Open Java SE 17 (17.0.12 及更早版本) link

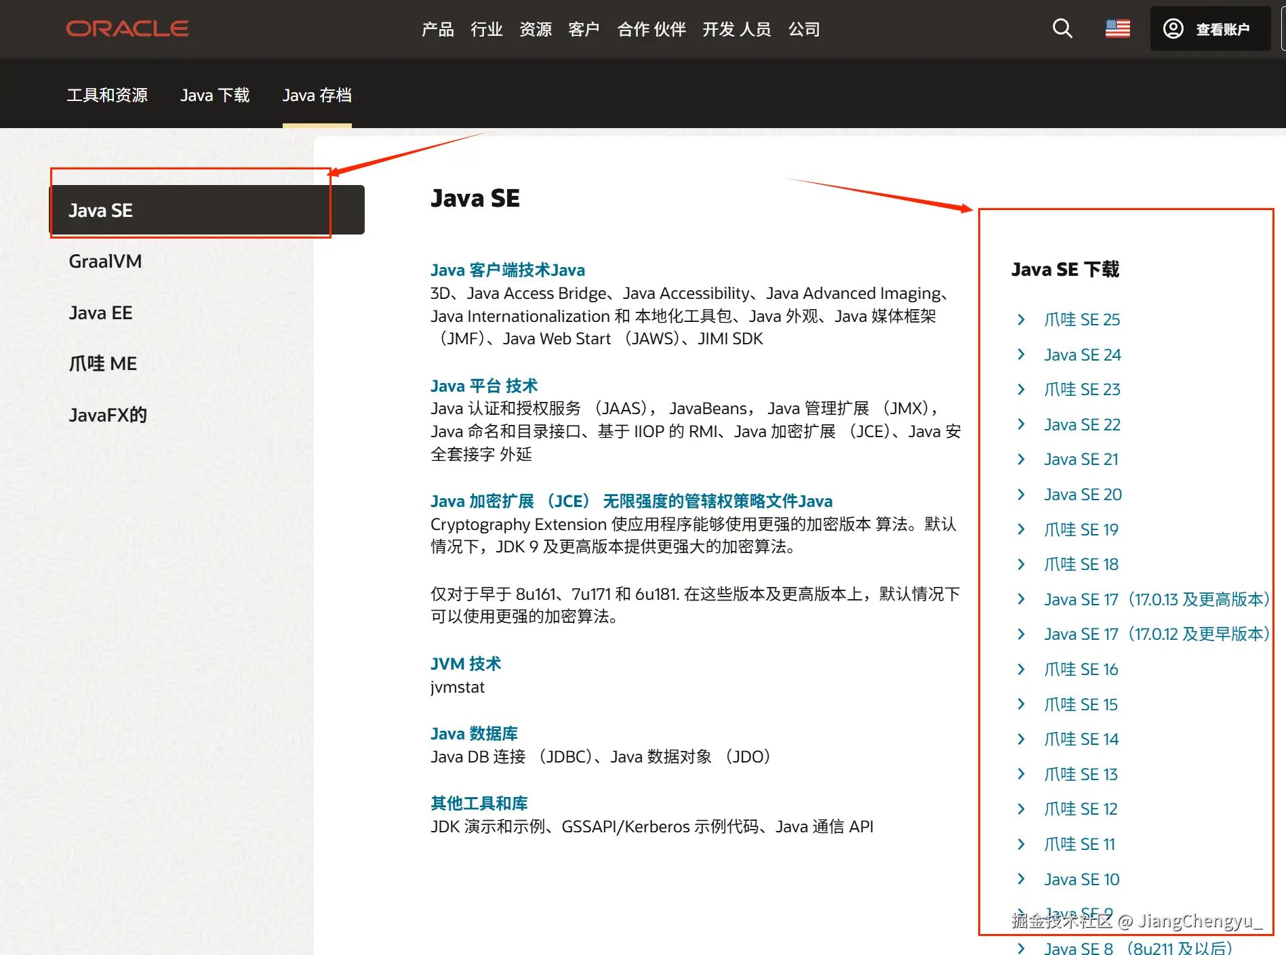pos(1157,634)
